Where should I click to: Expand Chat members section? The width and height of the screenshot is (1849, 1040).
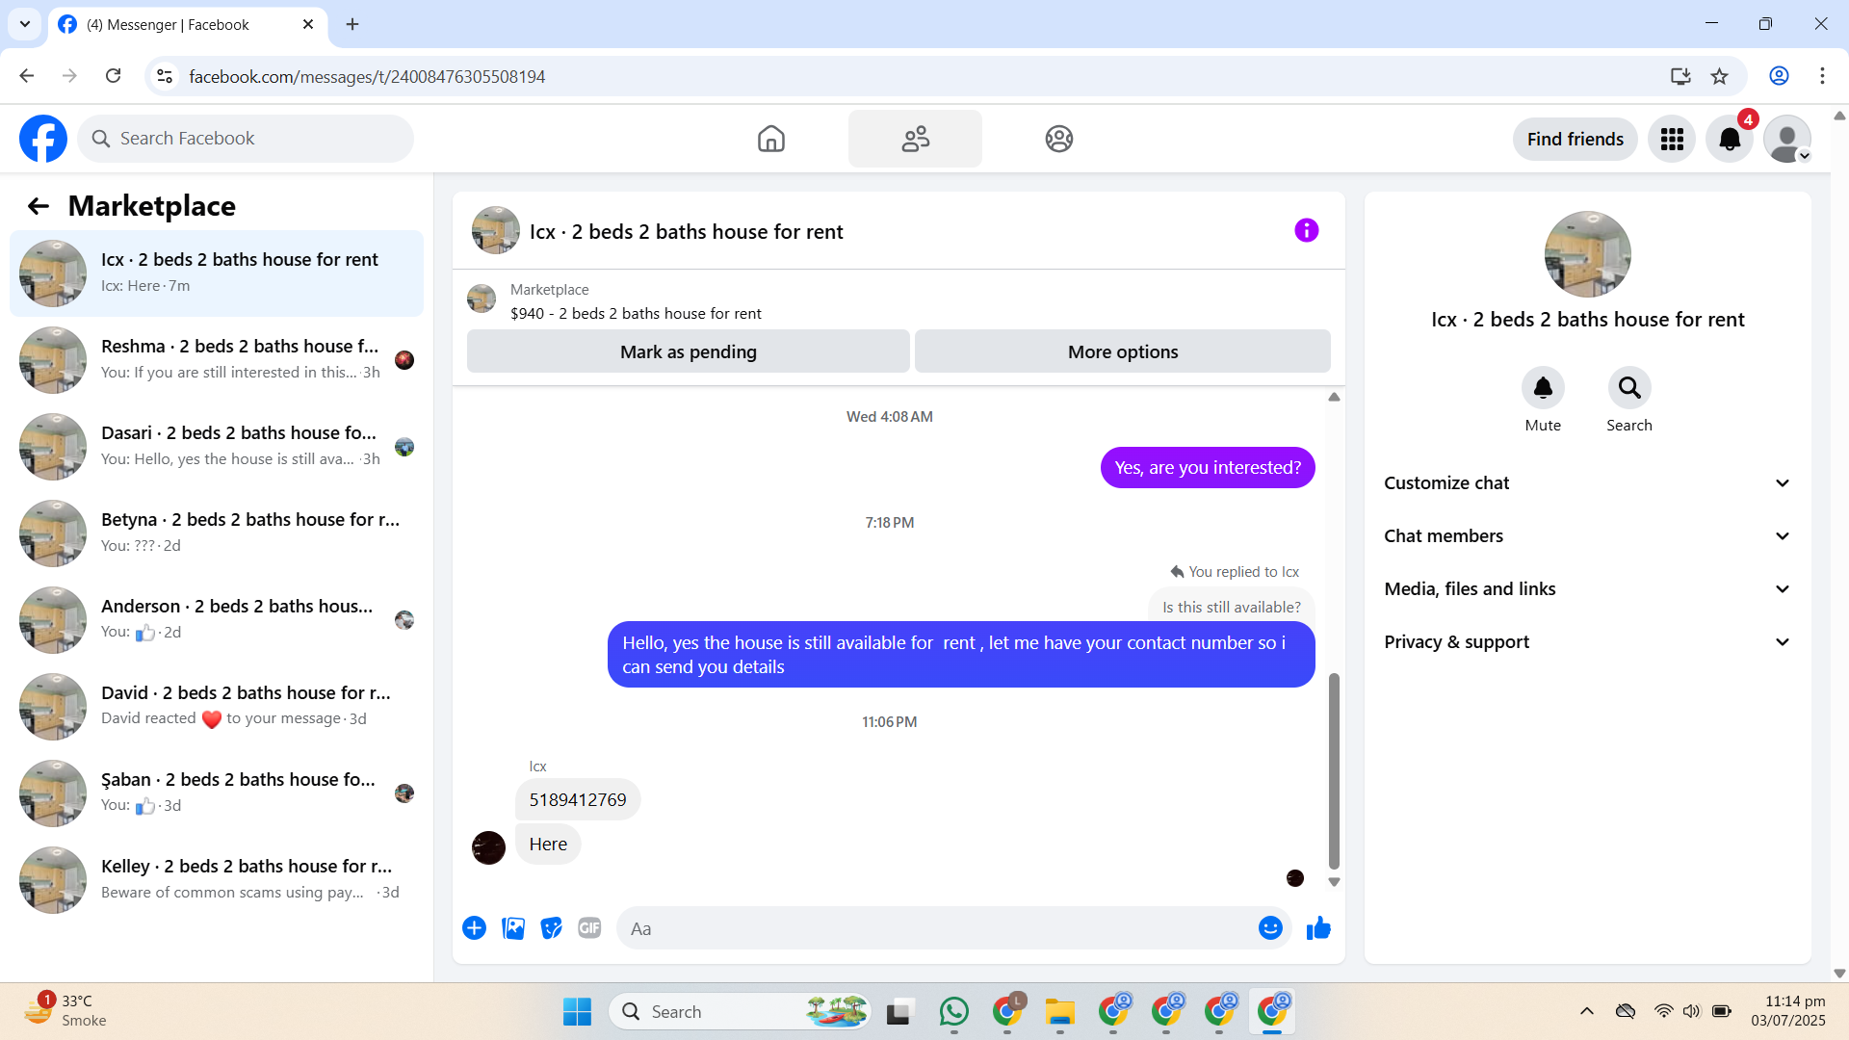(x=1587, y=536)
